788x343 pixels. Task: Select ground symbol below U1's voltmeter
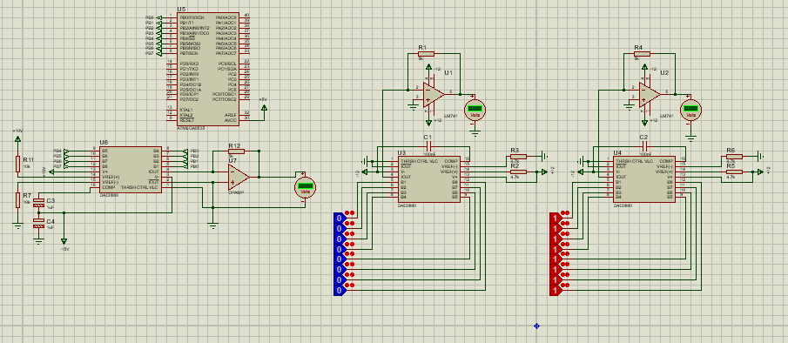click(x=475, y=132)
